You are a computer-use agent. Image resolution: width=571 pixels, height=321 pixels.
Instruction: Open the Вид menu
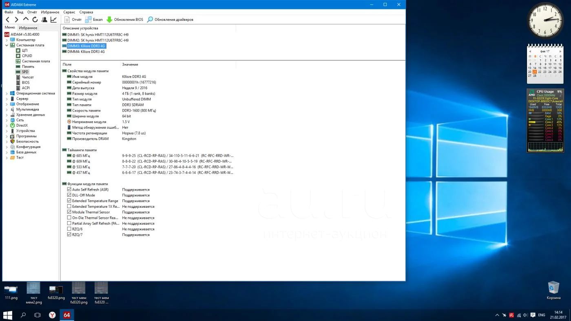tap(20, 12)
